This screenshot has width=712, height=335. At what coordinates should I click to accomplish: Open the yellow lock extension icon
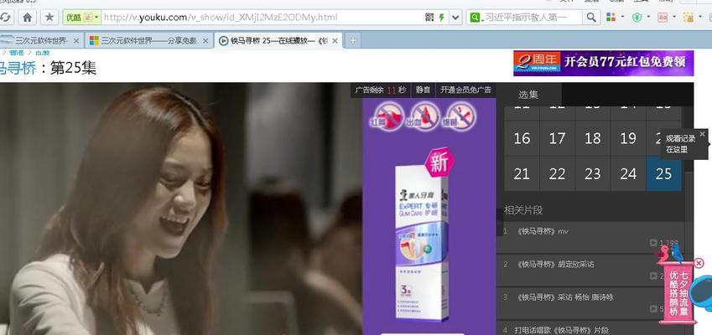(x=689, y=18)
